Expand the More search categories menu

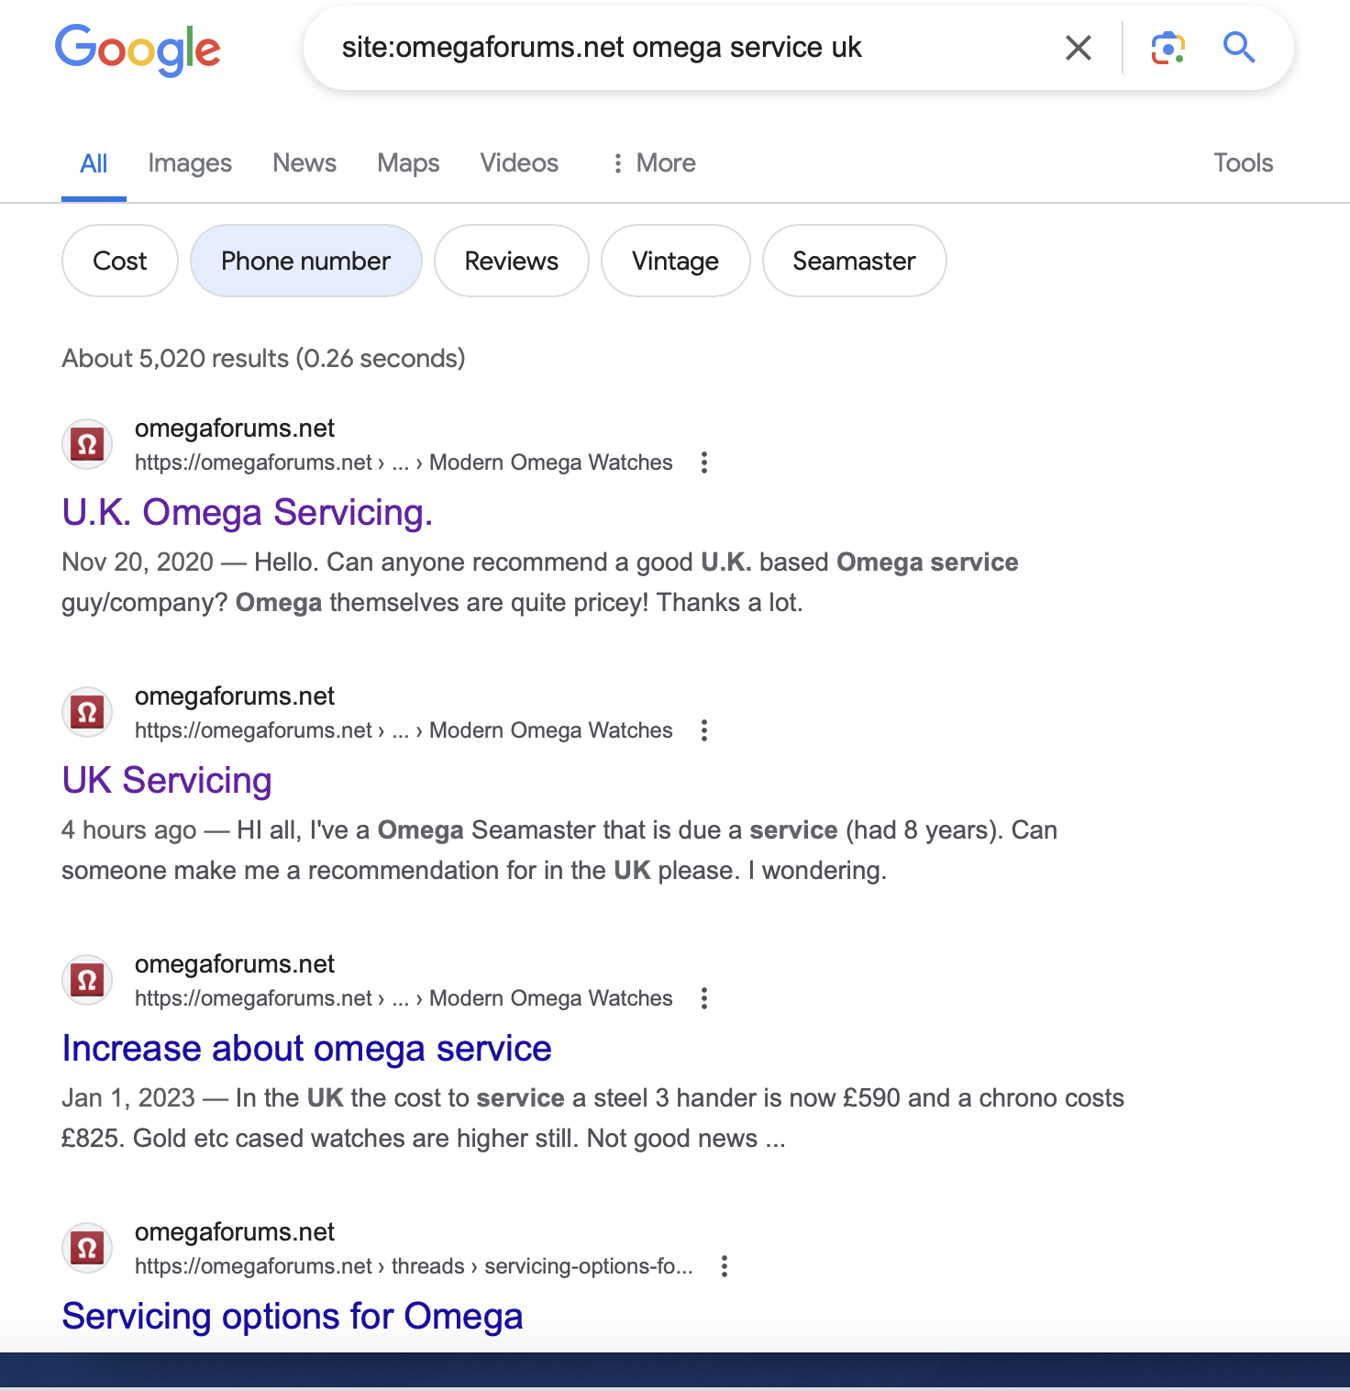click(655, 163)
